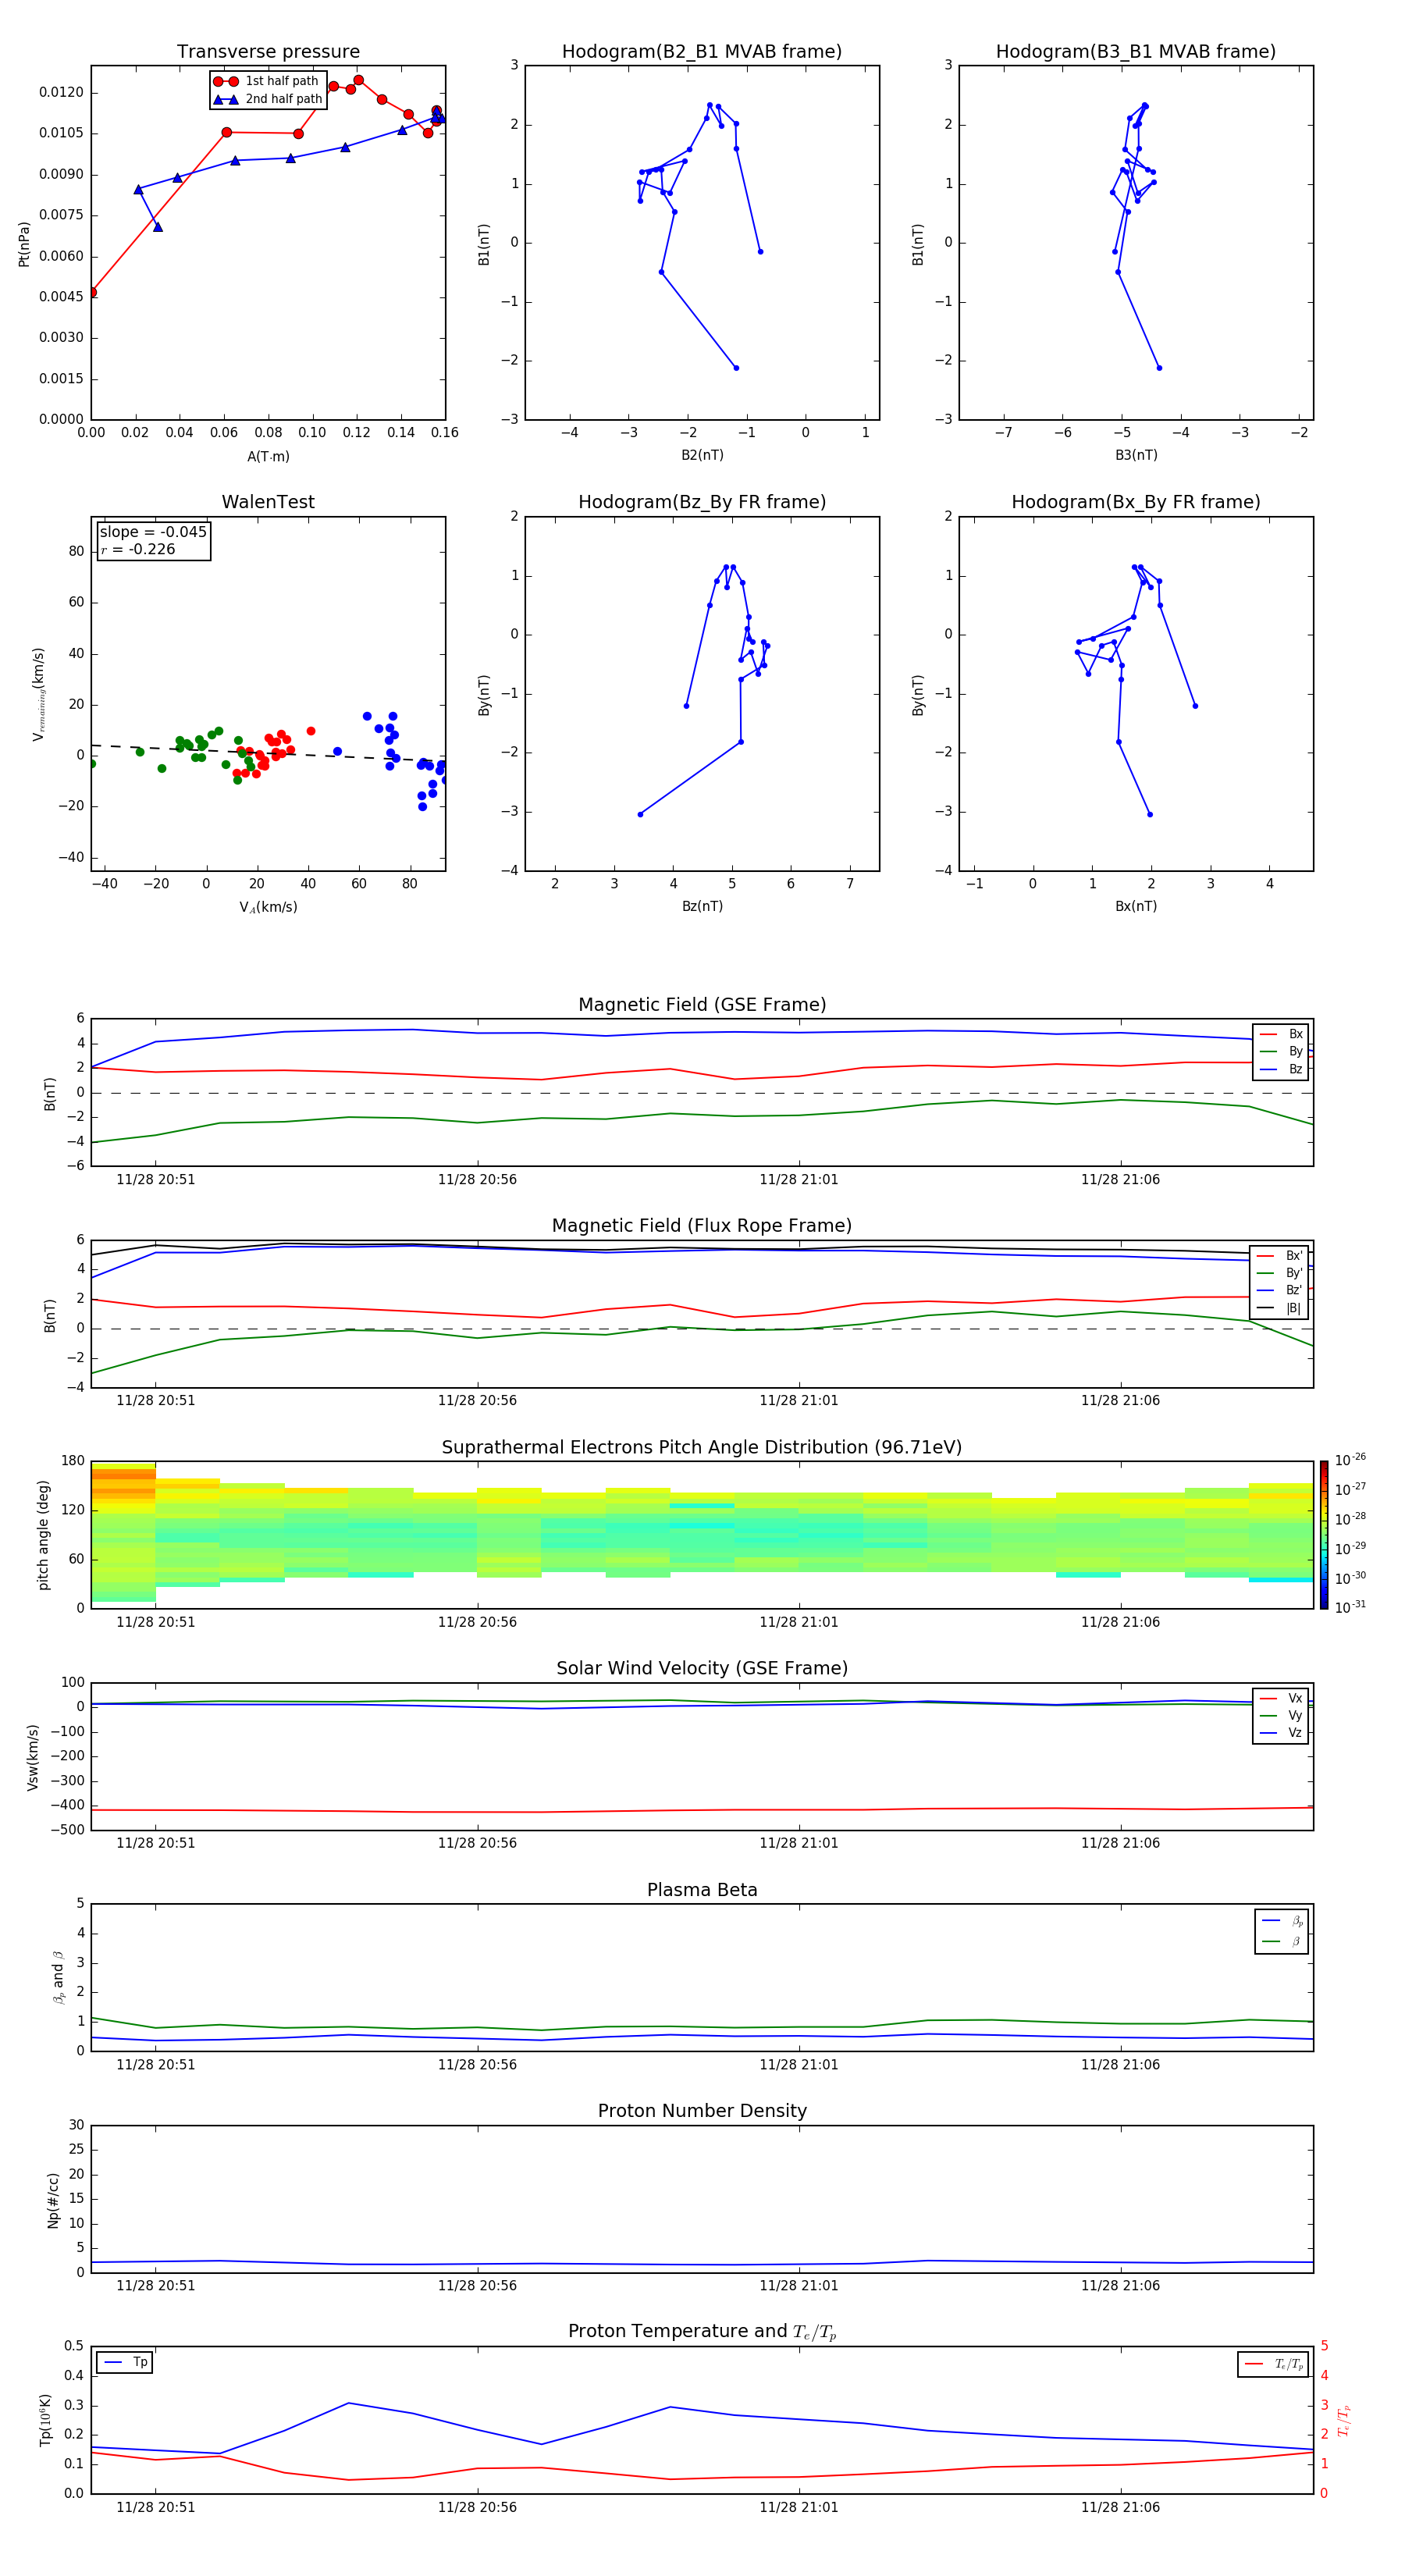Click the 'r = -0.226' annotation
This screenshot has width=1405, height=2576.
pyautogui.click(x=138, y=549)
